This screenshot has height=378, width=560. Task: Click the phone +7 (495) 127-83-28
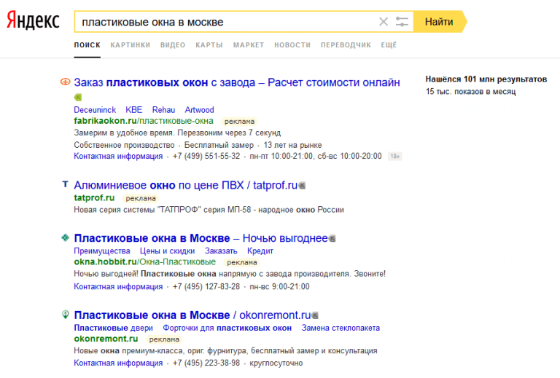click(206, 287)
